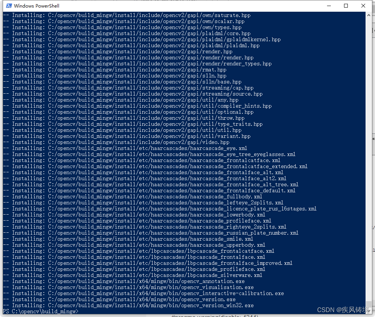Click the lbpcascade_silverware.xml line
Image resolution: width=375 pixels, height=317 pixels.
tap(133, 275)
